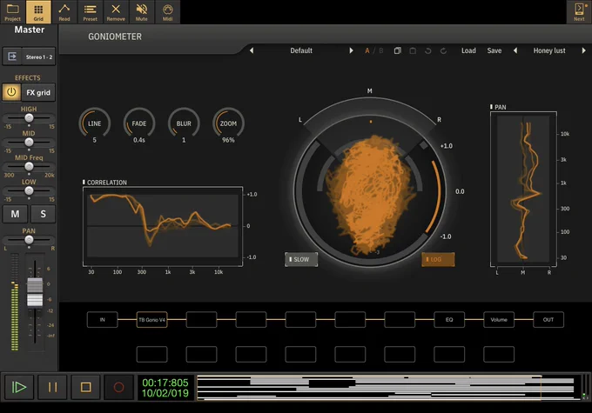Viewport: 592px width, 413px height.
Task: Toggle the M mute button
Action: [x=15, y=214]
